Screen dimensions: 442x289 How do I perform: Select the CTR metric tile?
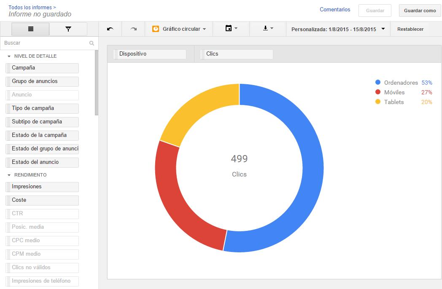42,214
